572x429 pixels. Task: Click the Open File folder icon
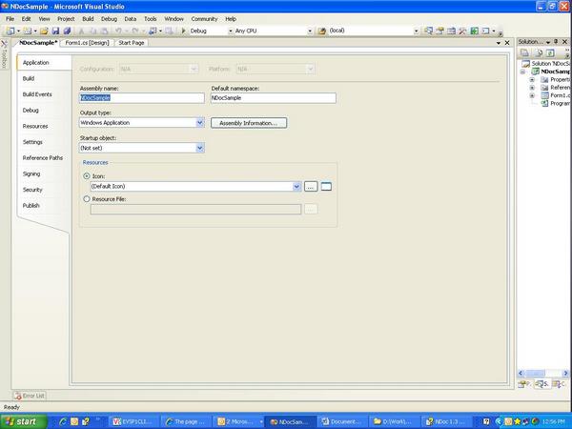(x=44, y=31)
